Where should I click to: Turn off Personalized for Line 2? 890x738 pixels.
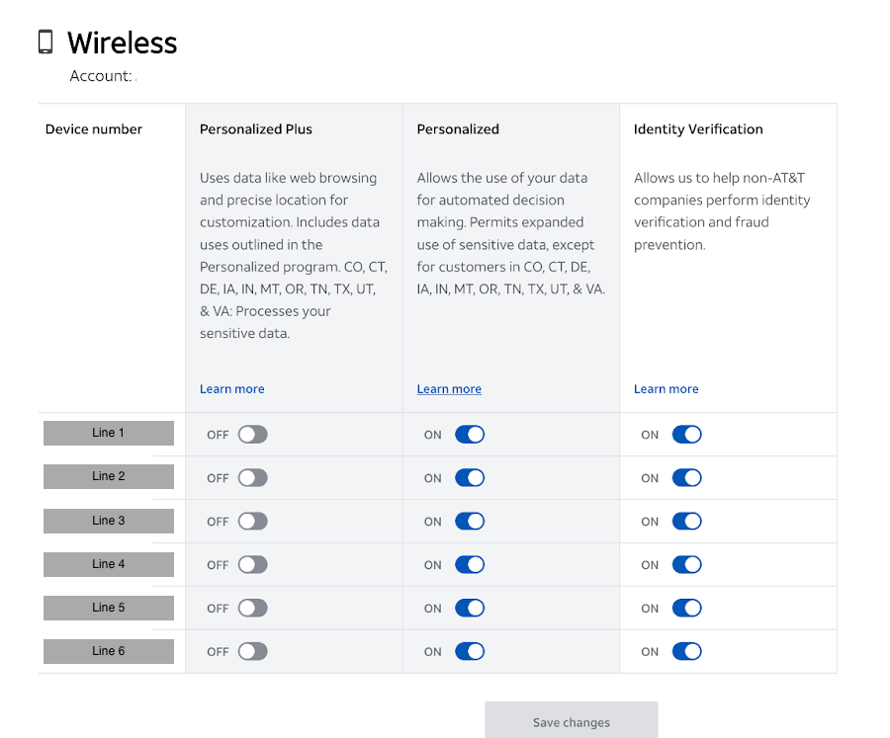tap(470, 477)
